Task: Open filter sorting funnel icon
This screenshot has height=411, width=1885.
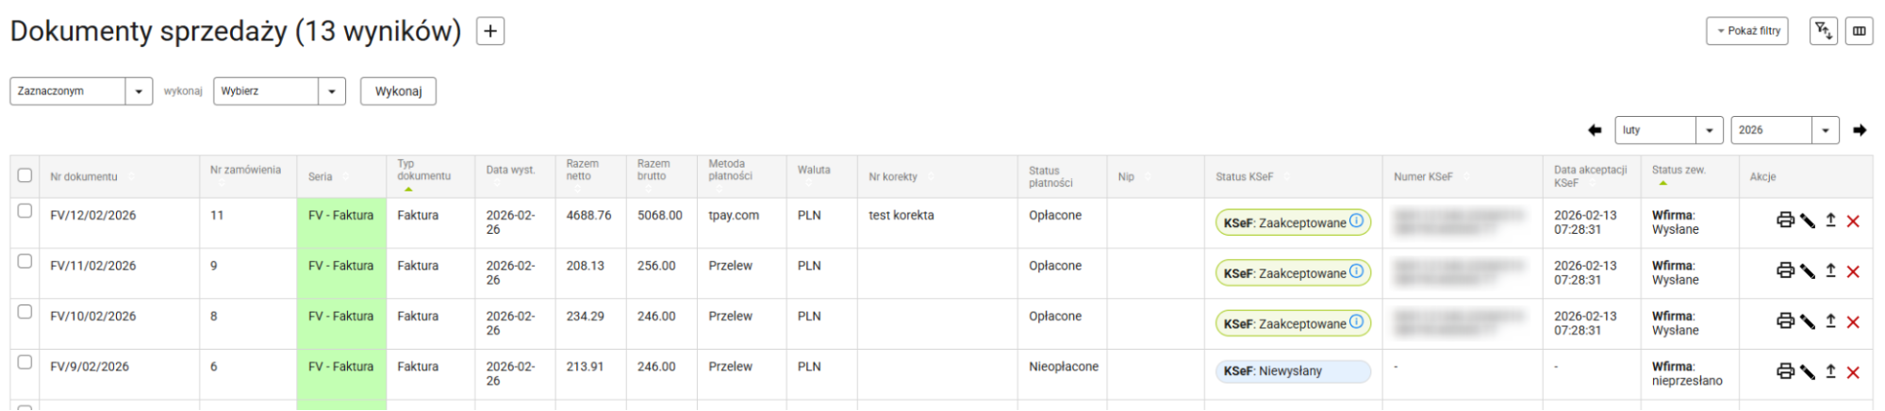Action: (x=1824, y=31)
